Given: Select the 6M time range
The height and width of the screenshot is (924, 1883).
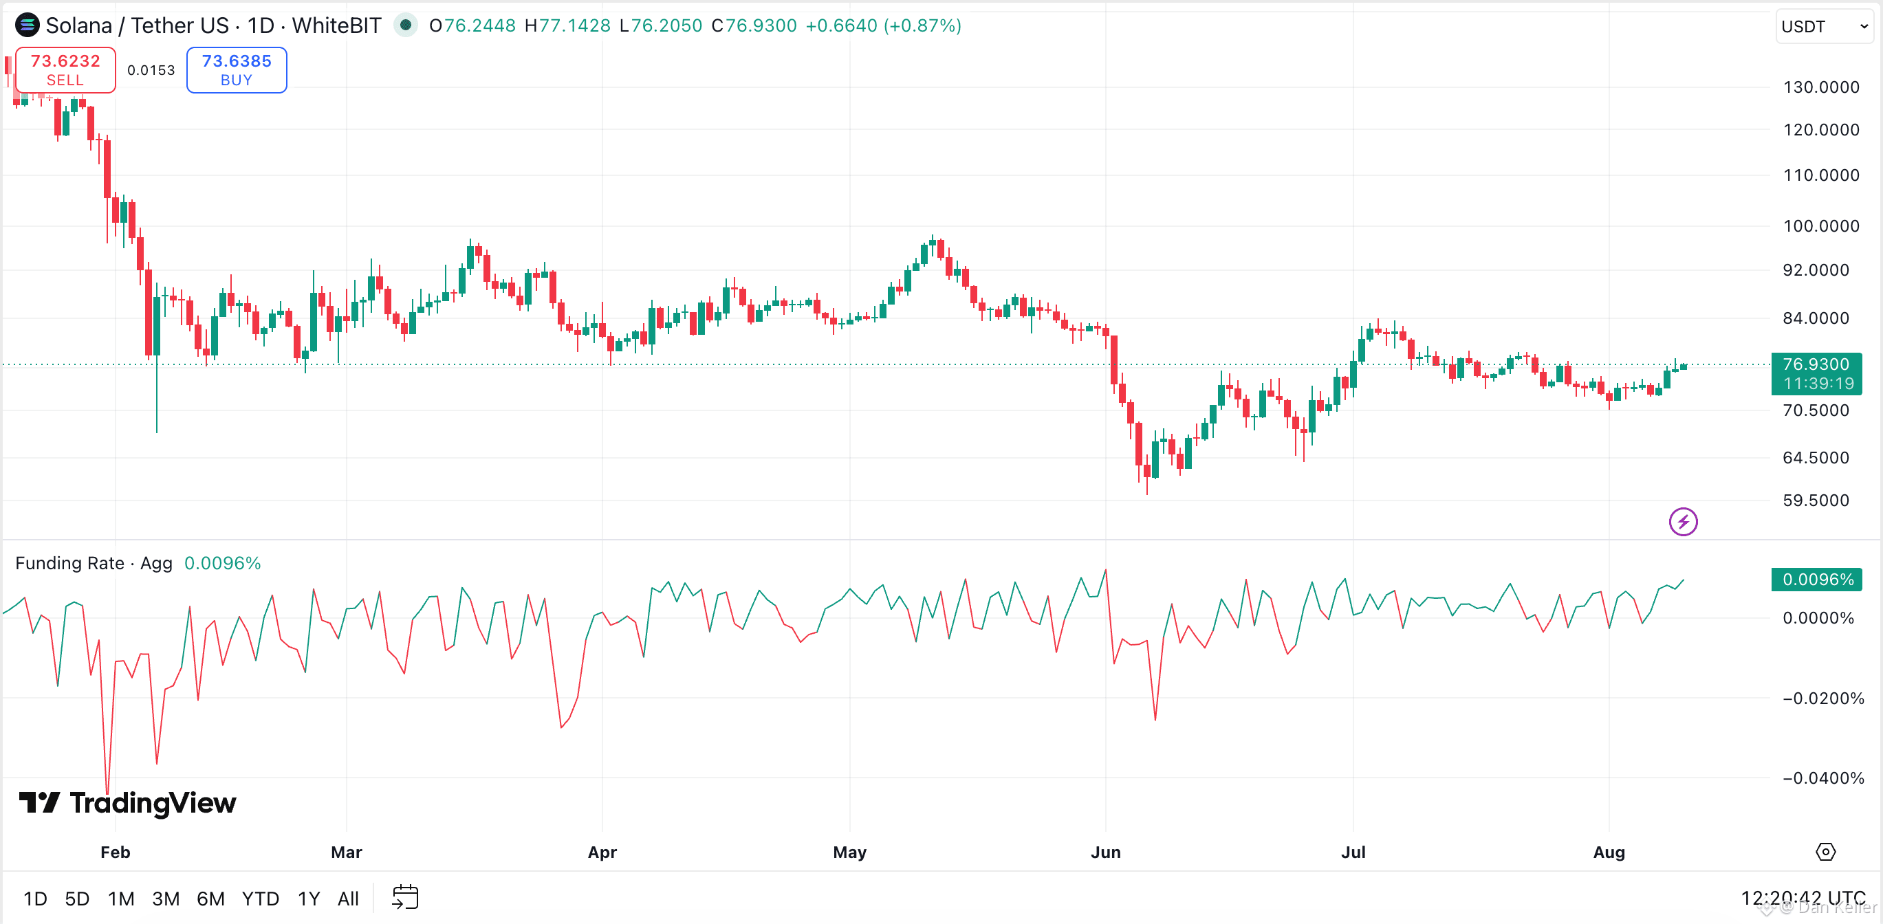Looking at the screenshot, I should 210,899.
